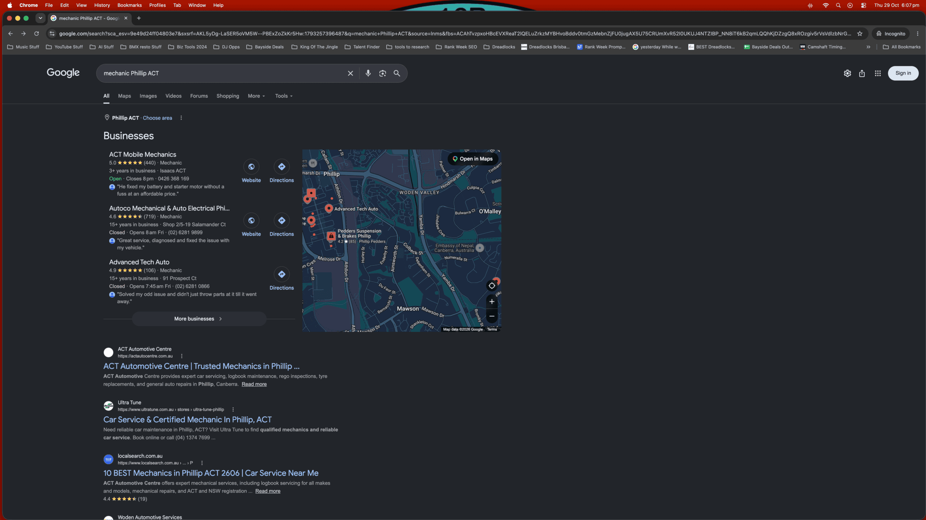The image size is (926, 520).
Task: Open ACT Automotive Centre Trusted Mechanics link
Action: (x=201, y=366)
